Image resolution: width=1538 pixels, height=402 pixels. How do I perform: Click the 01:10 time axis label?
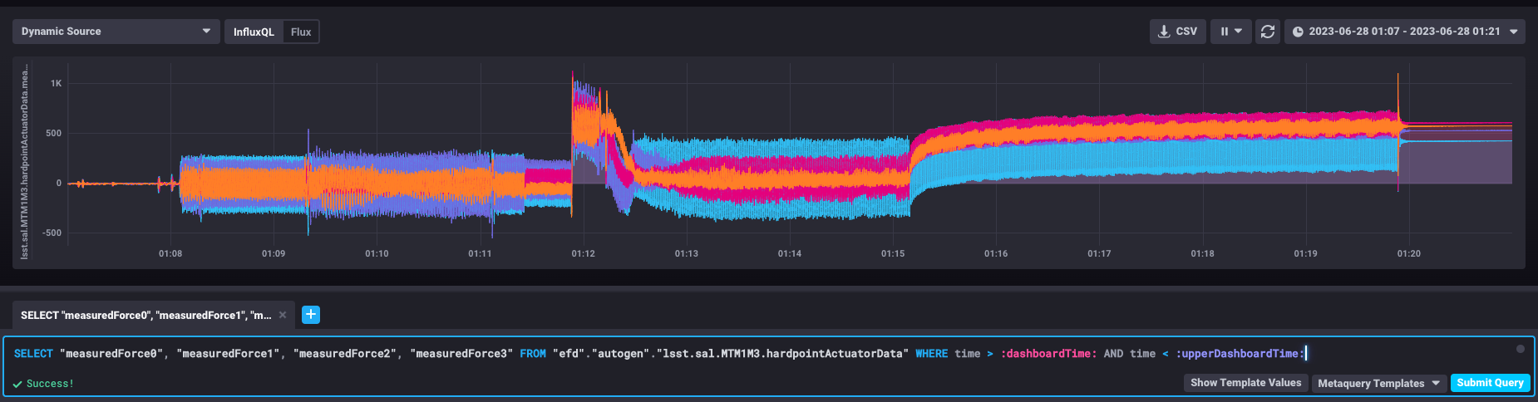[x=377, y=253]
